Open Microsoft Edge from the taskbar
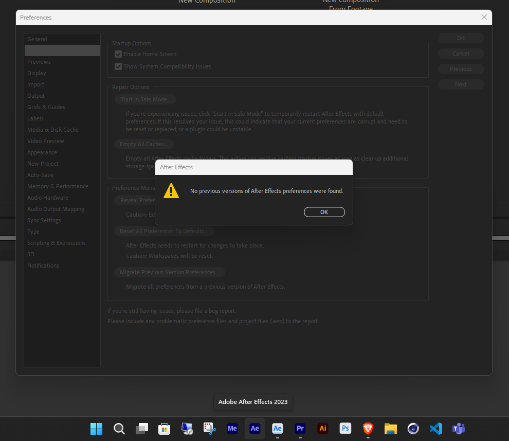This screenshot has height=441, width=509. 413,428
